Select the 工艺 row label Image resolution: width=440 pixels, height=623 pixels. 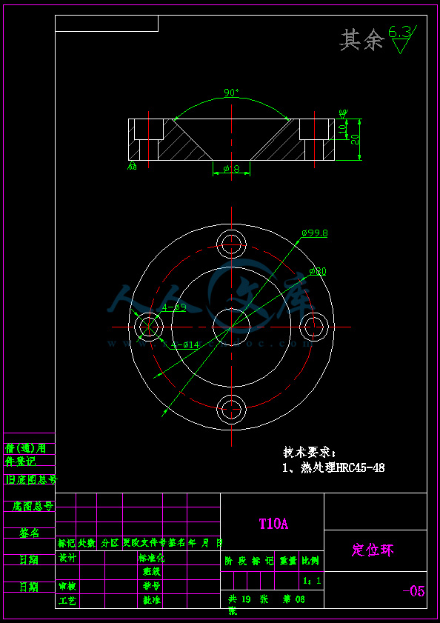pos(67,600)
